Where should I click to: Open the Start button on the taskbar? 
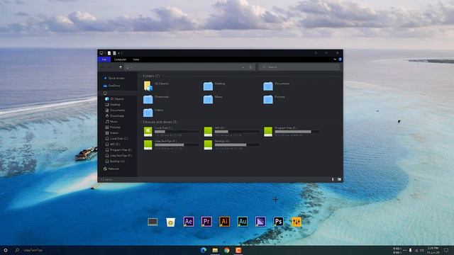click(x=6, y=250)
